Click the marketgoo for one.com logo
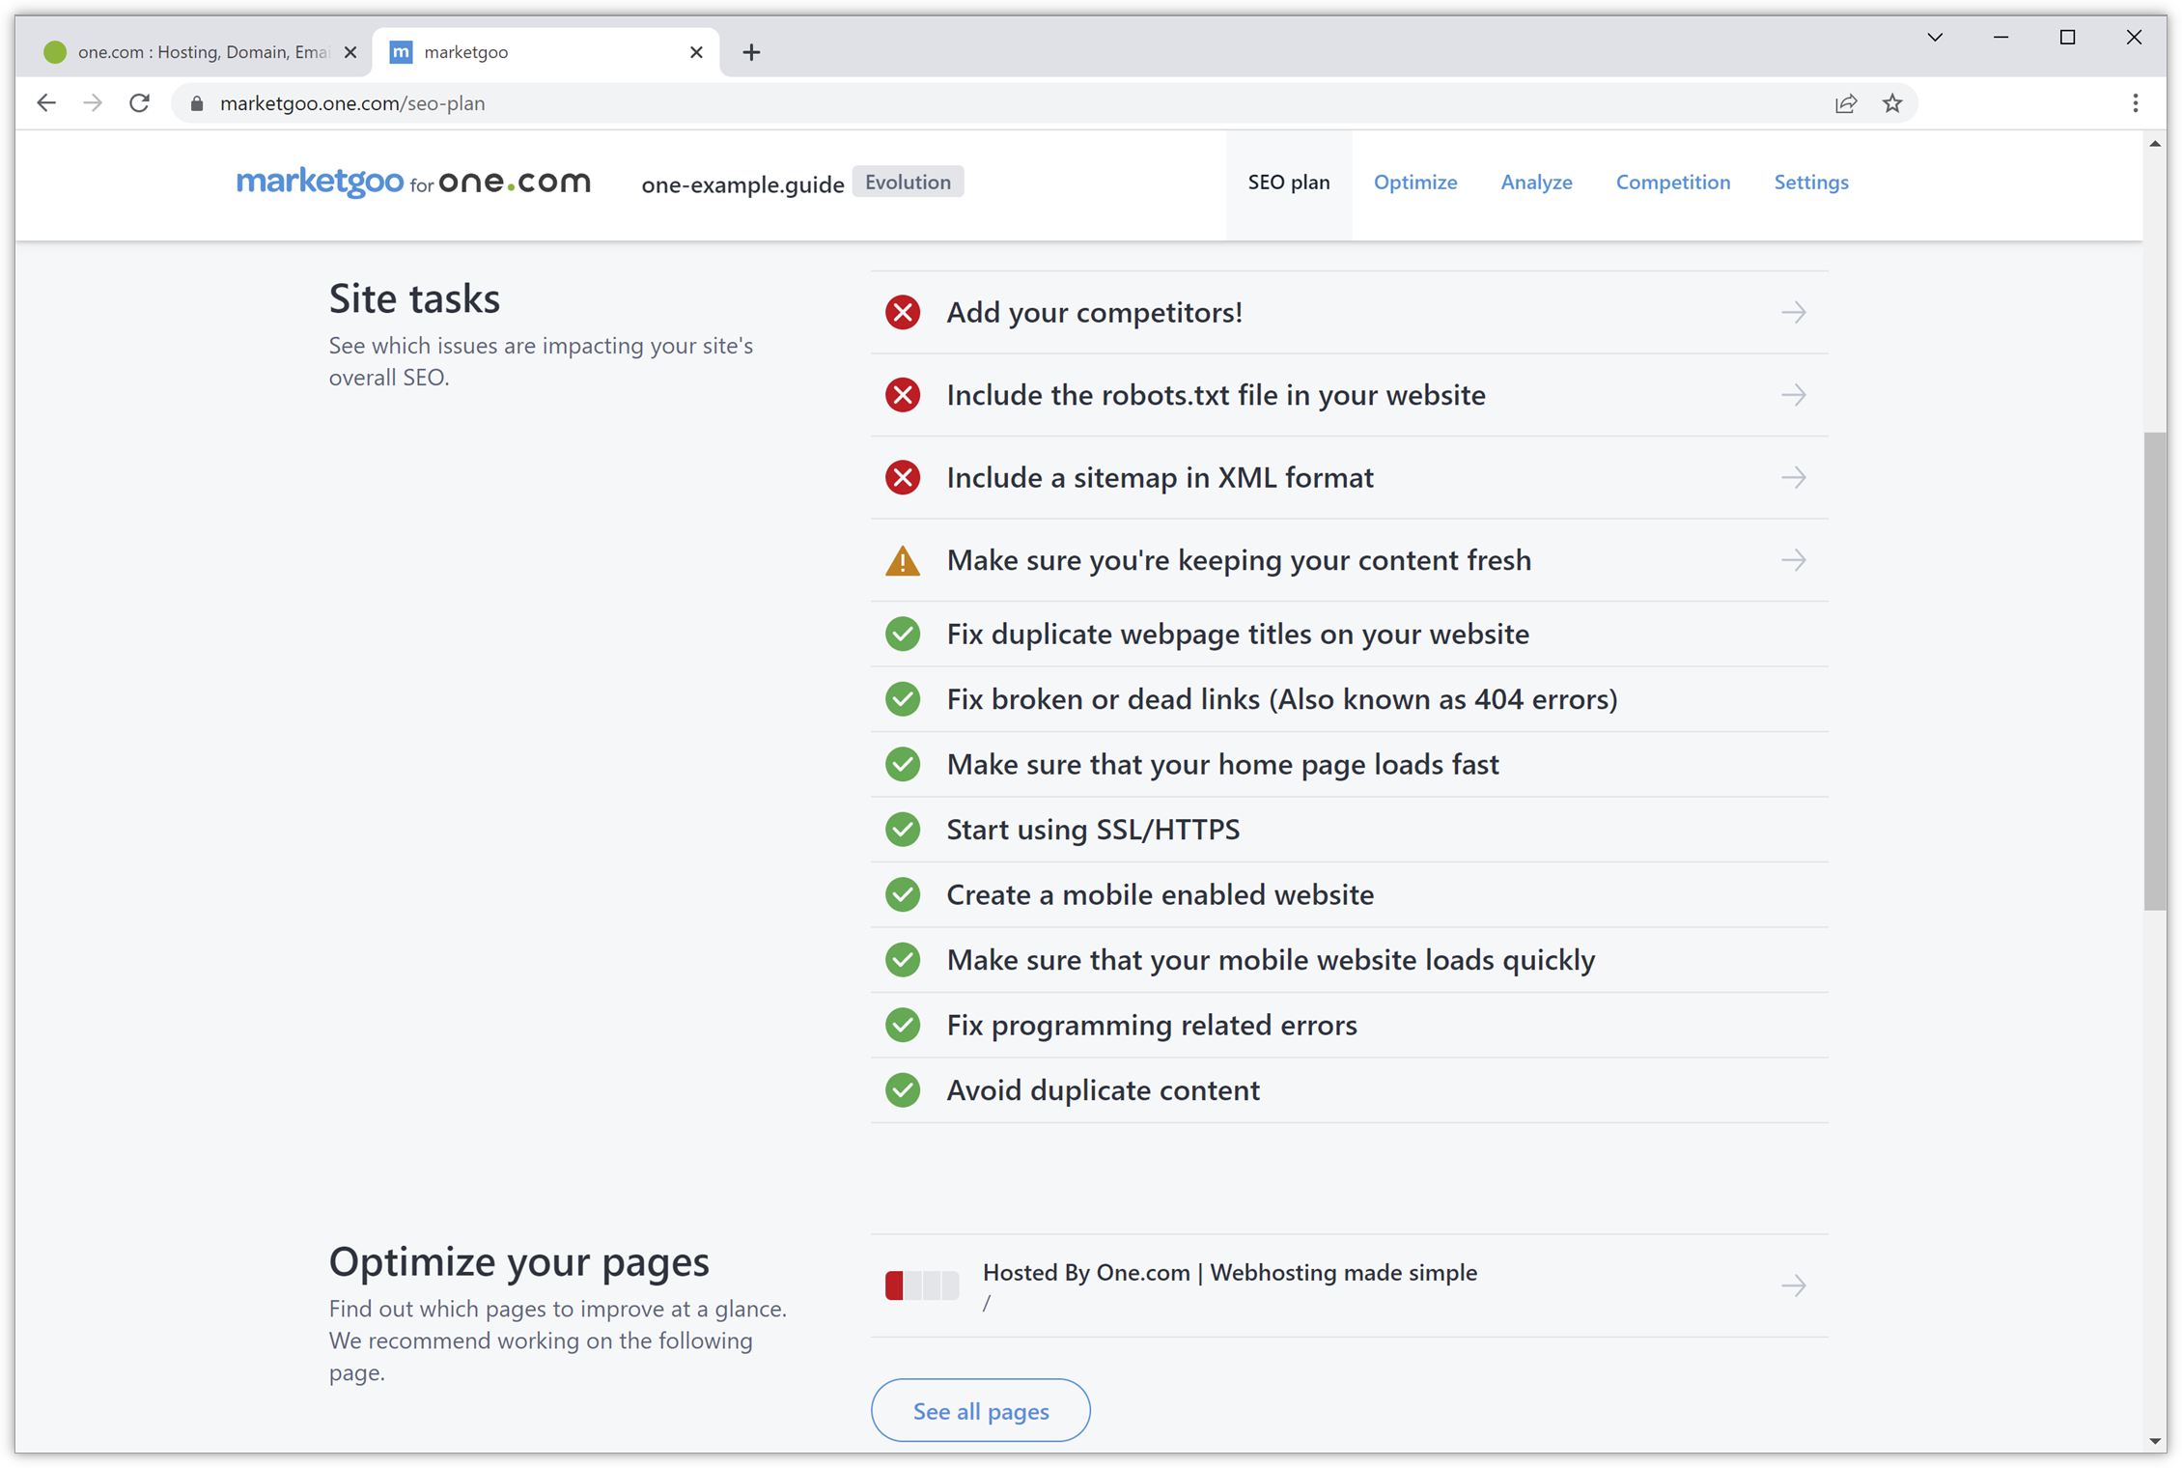The height and width of the screenshot is (1468, 2182). pyautogui.click(x=413, y=182)
